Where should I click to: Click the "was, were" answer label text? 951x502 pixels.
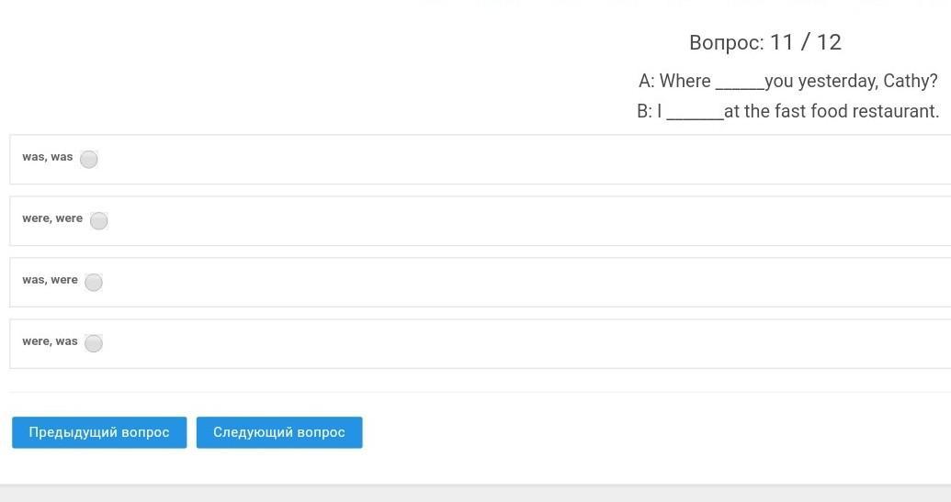(x=51, y=280)
